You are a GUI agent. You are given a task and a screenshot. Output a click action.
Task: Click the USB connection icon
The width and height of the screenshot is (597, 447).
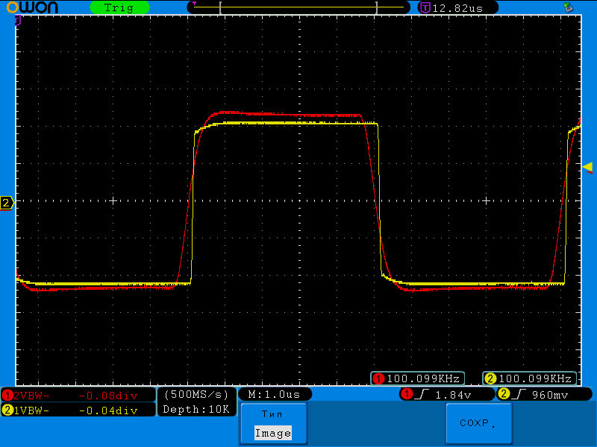point(568,7)
